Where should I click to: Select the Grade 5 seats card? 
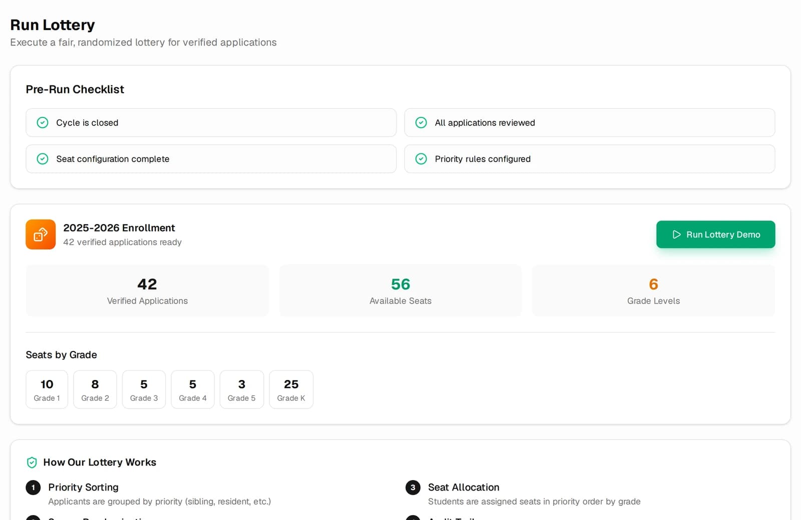[x=242, y=389]
